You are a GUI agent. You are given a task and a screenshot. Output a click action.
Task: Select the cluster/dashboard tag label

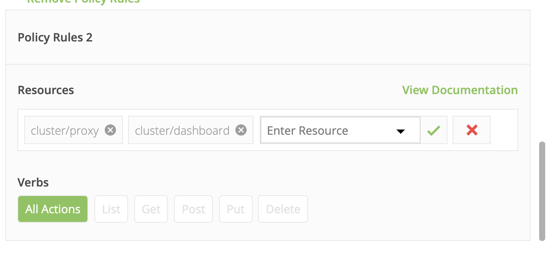(x=182, y=130)
